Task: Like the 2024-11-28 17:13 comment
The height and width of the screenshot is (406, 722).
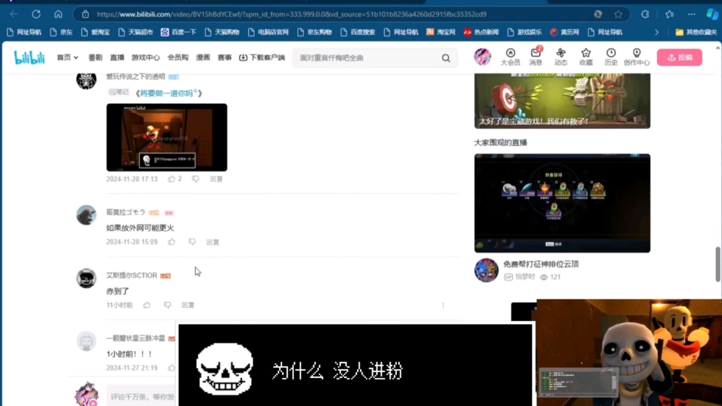Action: point(171,179)
